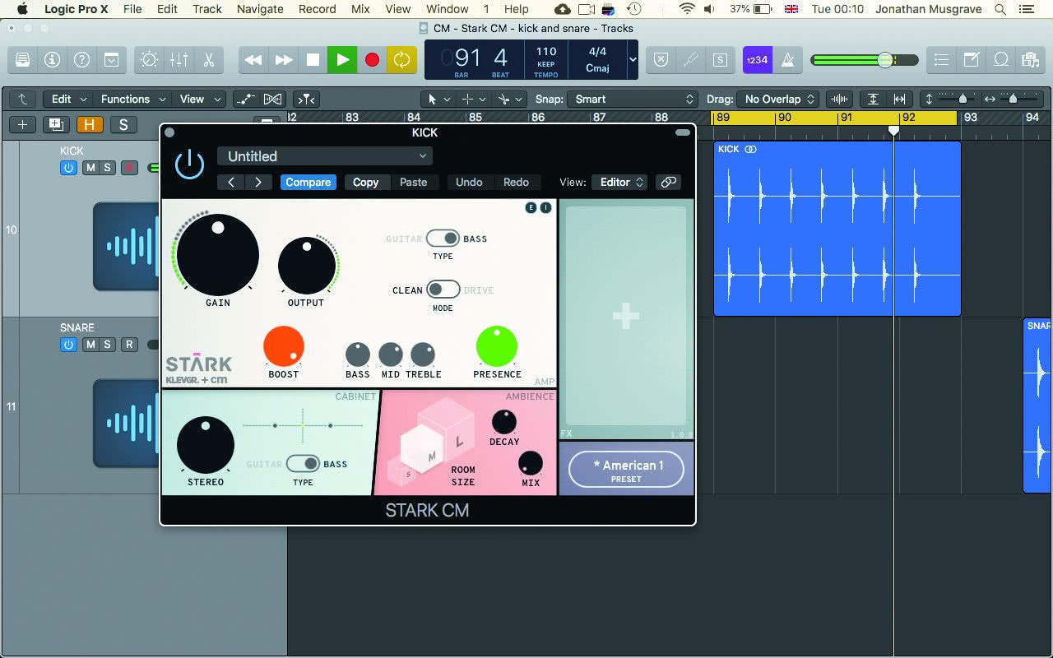Rewind the playhead
Screen dimensions: 1053x658
pos(253,60)
